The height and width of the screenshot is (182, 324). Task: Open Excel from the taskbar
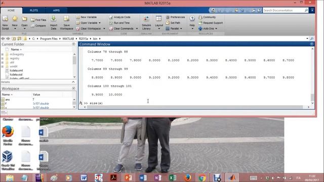pyautogui.click(x=173, y=177)
